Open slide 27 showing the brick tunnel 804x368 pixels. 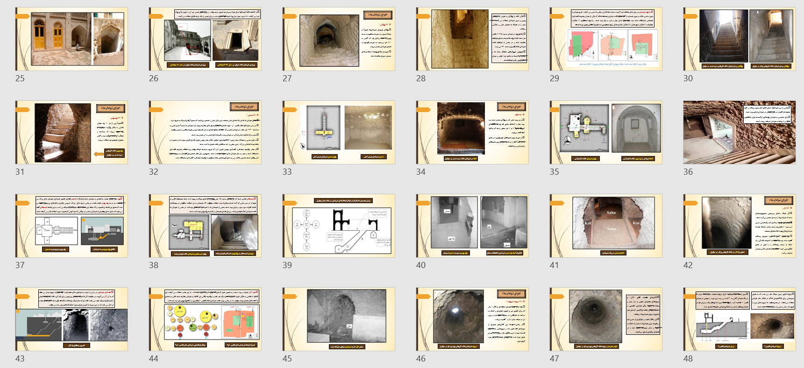pyautogui.click(x=339, y=39)
